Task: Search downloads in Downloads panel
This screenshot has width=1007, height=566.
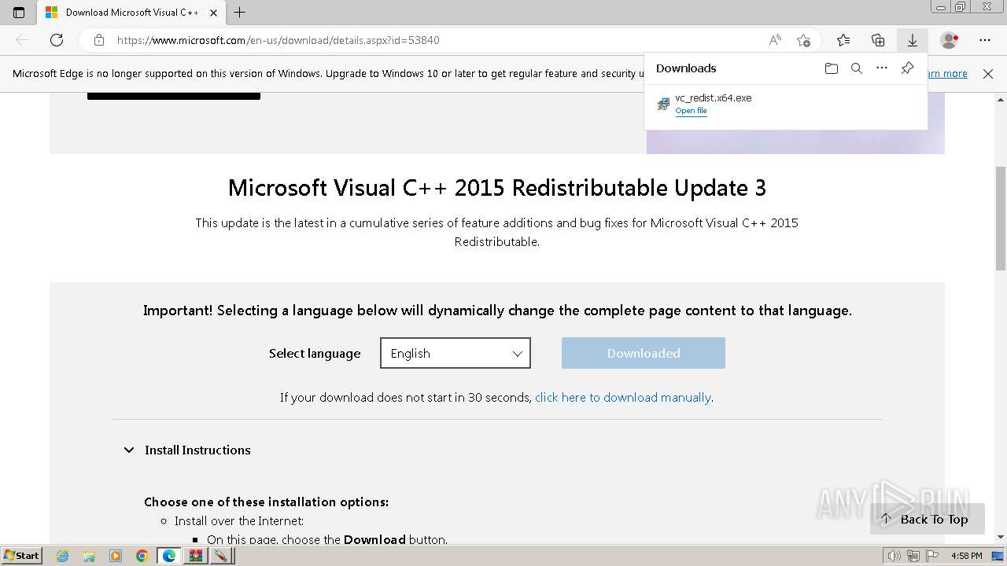Action: 857,68
